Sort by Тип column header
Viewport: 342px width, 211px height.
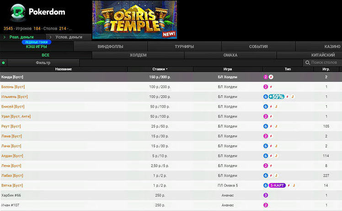[x=288, y=69]
